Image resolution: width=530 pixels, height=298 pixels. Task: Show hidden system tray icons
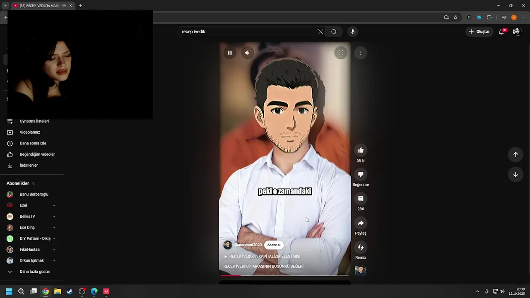coord(477,291)
